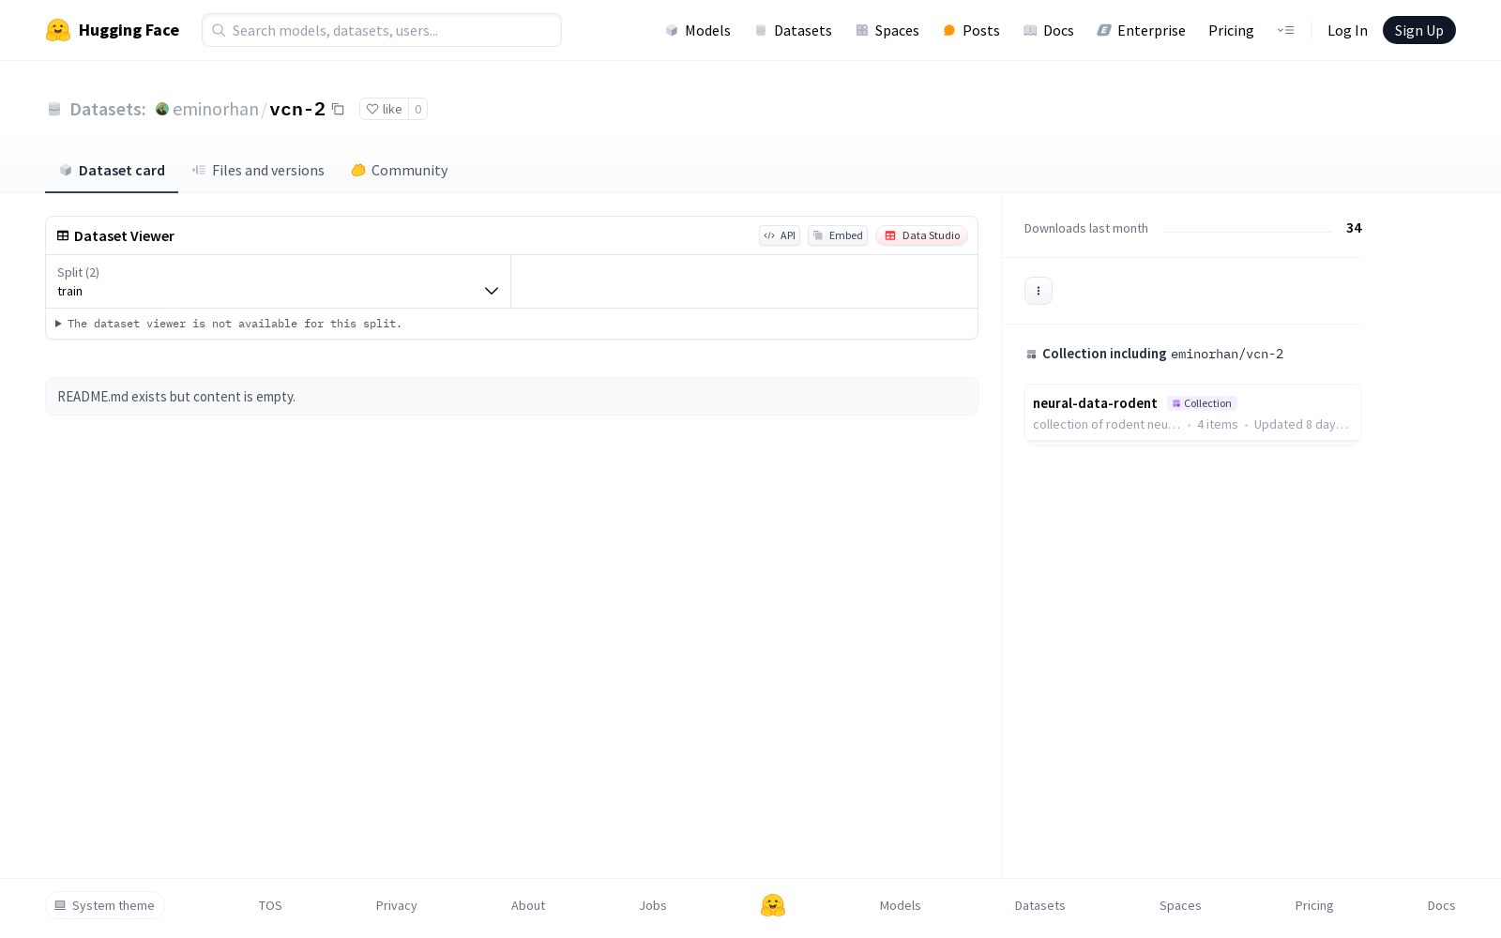Open Datasets in top navigation

click(793, 30)
